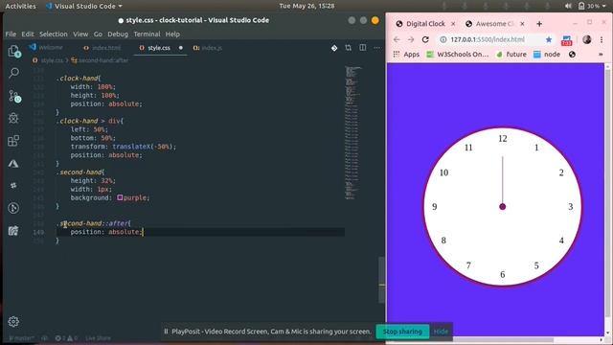Open the Extensions view in activity bar
The image size is (613, 345).
click(x=13, y=141)
